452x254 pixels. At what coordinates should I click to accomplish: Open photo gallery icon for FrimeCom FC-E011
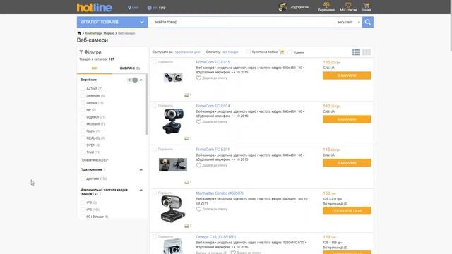click(186, 182)
